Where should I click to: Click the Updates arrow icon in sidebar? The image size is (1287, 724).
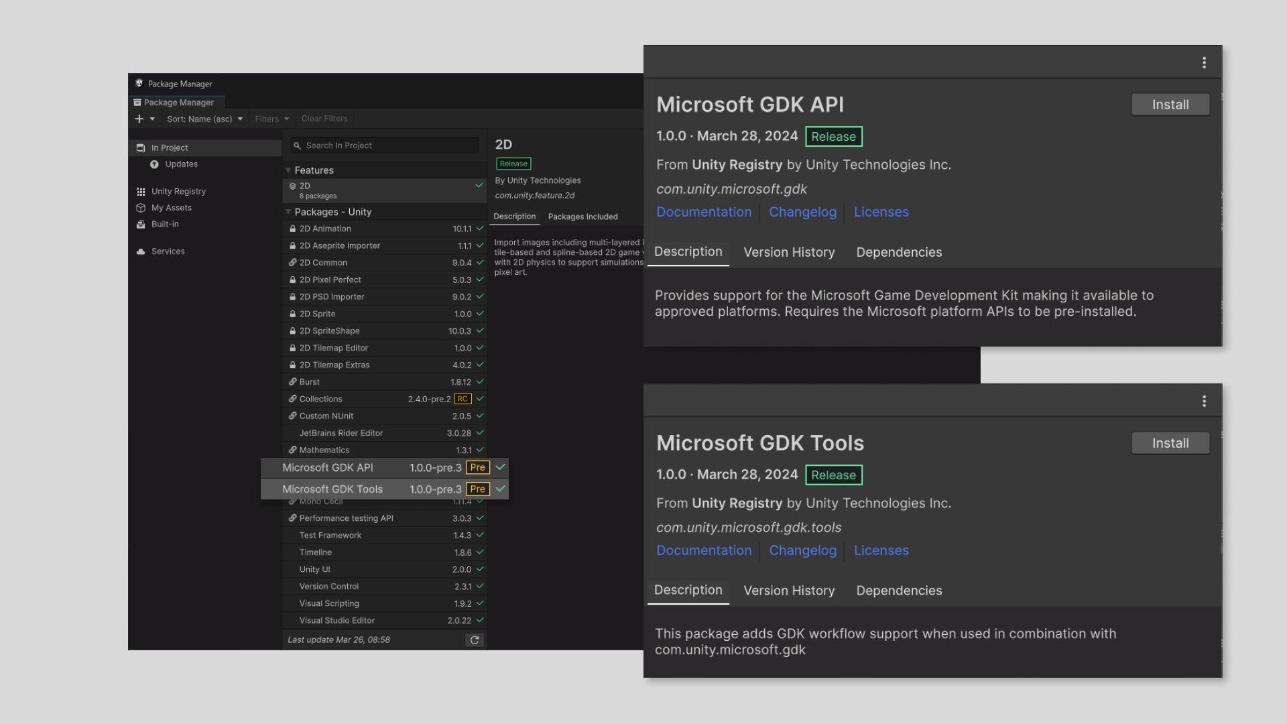pyautogui.click(x=155, y=164)
